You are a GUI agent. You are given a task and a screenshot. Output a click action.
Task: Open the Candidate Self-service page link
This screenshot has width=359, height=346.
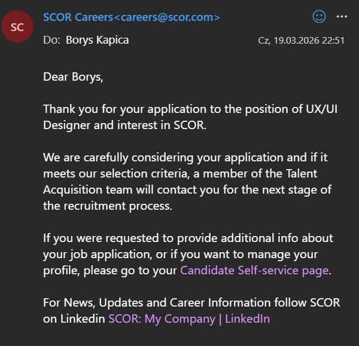coord(254,270)
